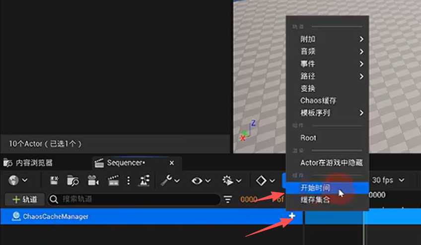This screenshot has width=421, height=245.
Task: Click the filter icon beside track search
Action: [x=228, y=199]
